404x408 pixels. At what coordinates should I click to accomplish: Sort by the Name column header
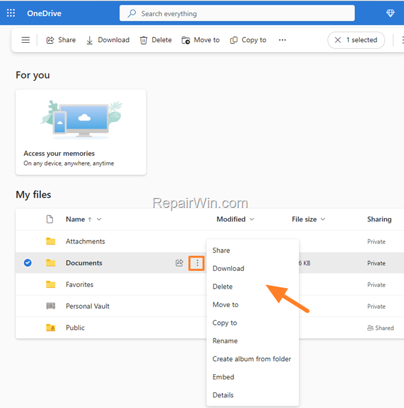click(75, 219)
